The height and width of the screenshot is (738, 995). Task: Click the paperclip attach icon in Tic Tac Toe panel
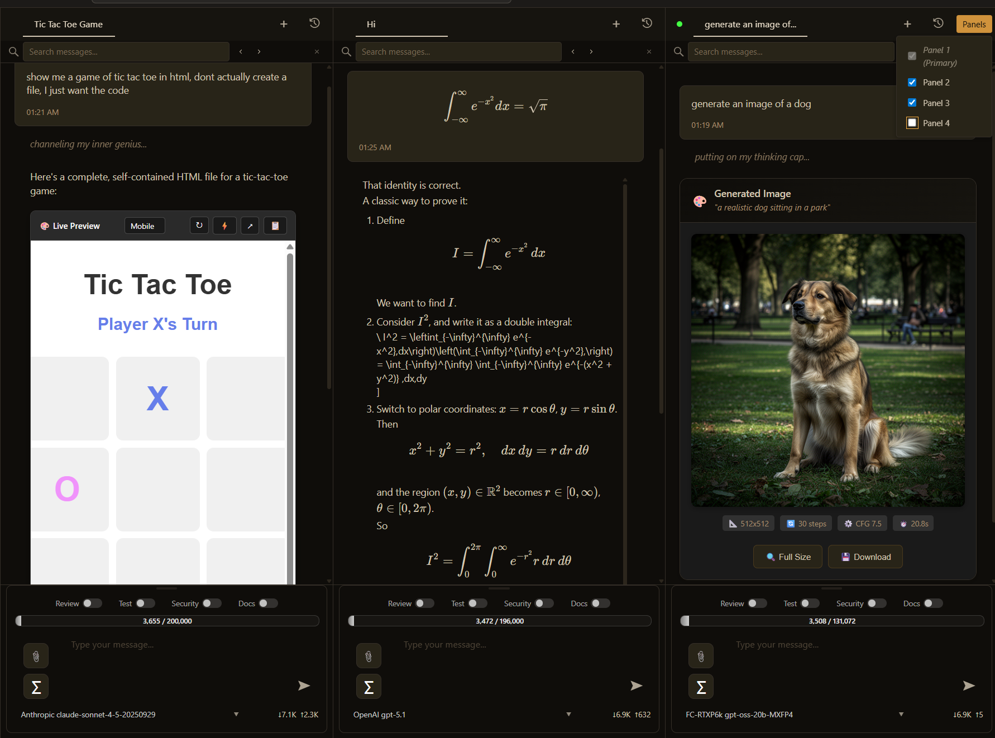click(x=36, y=656)
